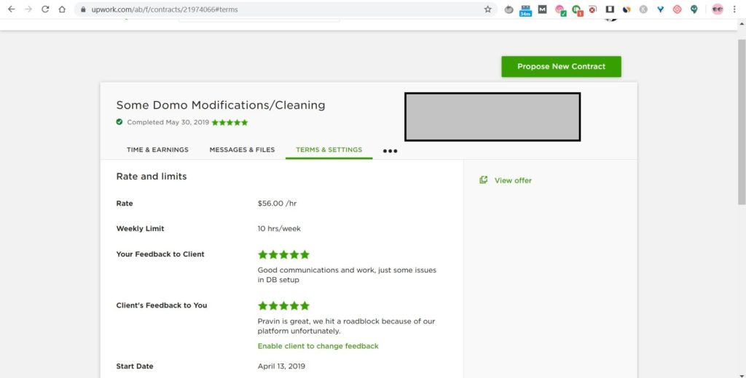Click the upwork.com address bar URL
Viewport: 746px width, 378px height.
(168, 9)
